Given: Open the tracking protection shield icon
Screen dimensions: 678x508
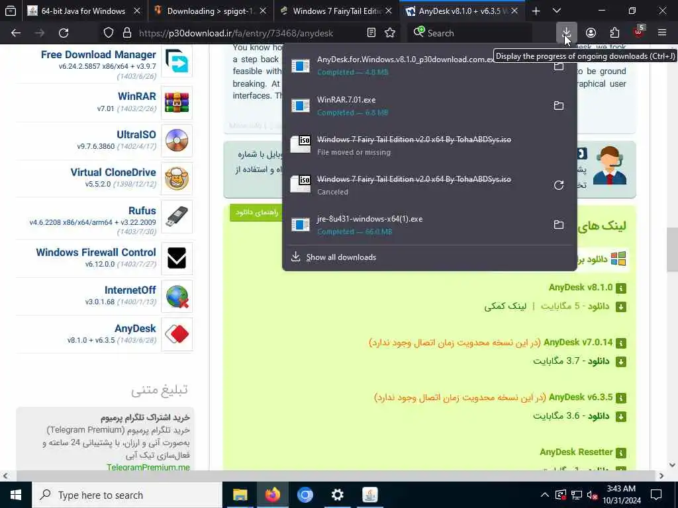Looking at the screenshot, I should [109, 33].
